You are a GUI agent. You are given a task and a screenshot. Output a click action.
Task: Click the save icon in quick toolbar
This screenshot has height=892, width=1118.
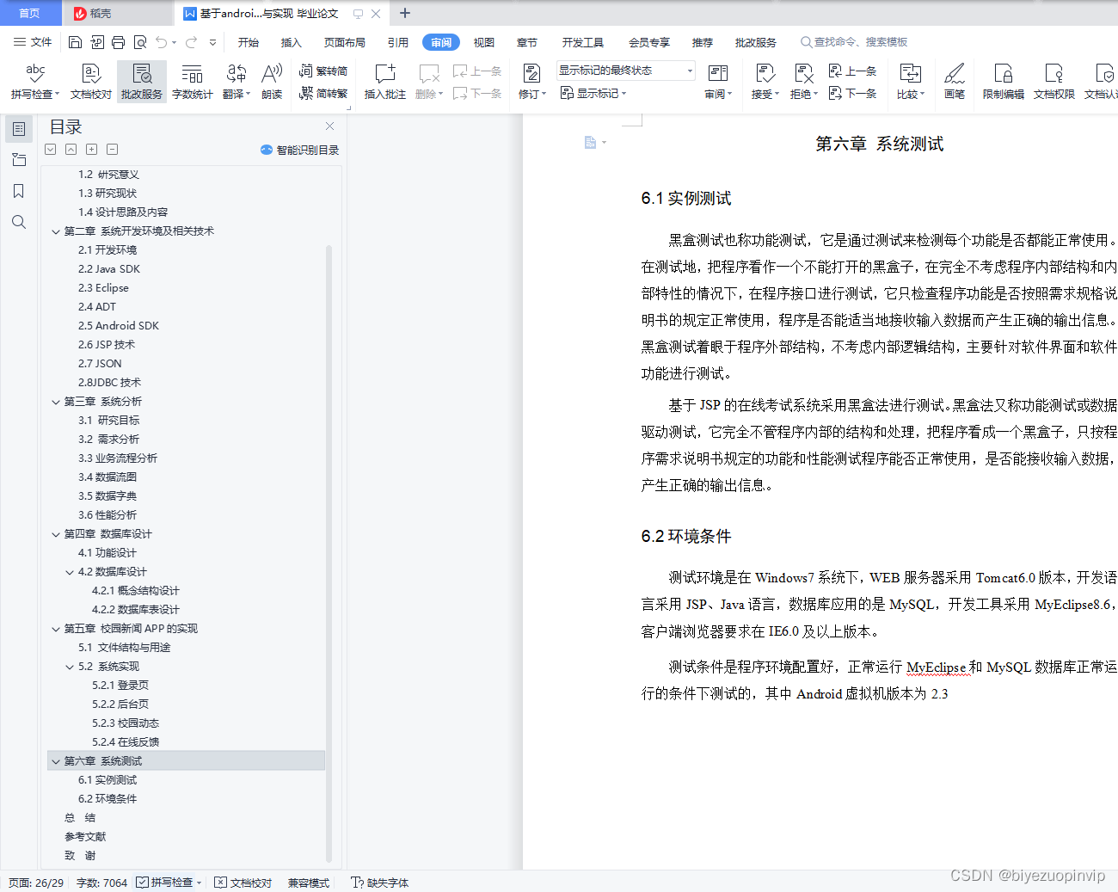tap(75, 42)
